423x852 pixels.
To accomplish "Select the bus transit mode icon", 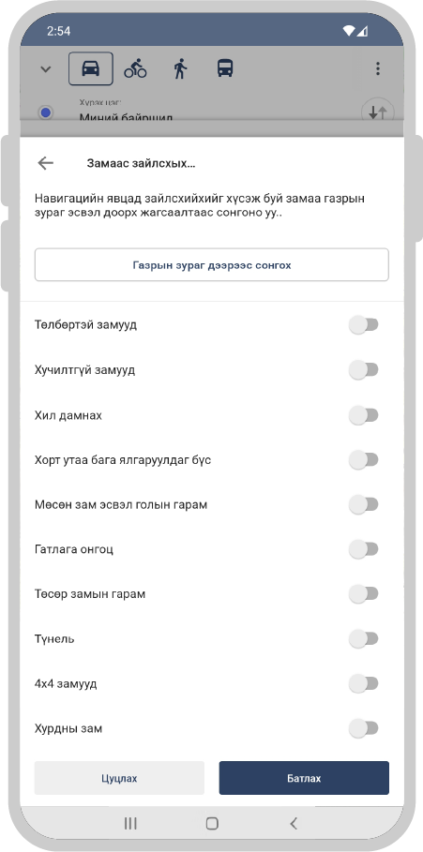I will click(225, 68).
